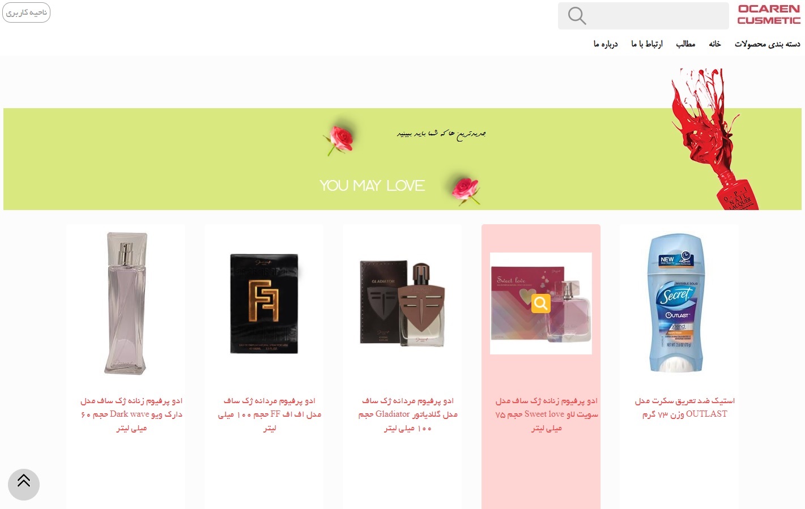The width and height of the screenshot is (805, 509).
Task: Click the scroll-to-top double chevron button
Action: (x=24, y=485)
